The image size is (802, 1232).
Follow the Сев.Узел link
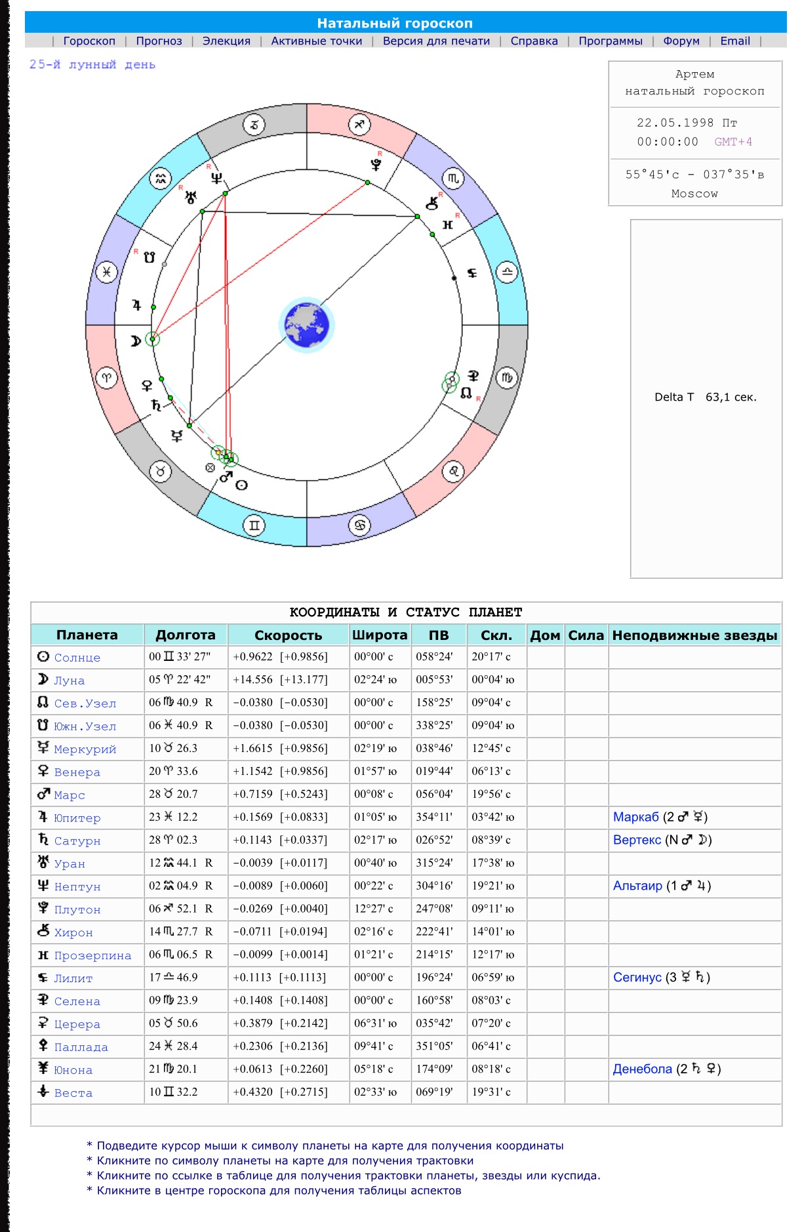85,704
